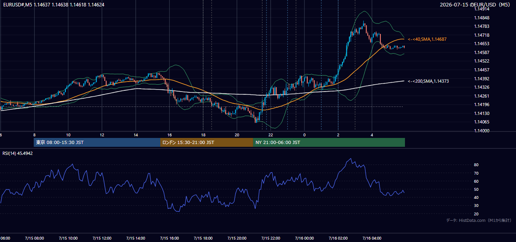Click RSI scale value 50
This screenshot has width=516, height=242.
coord(476,189)
